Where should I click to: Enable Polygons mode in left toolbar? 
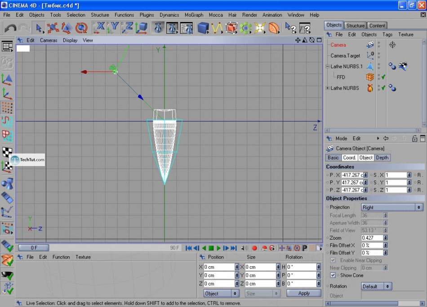pyautogui.click(x=7, y=136)
